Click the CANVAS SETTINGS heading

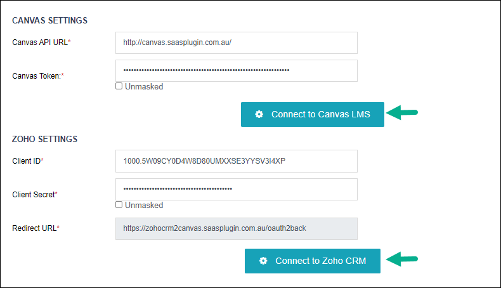pyautogui.click(x=50, y=20)
